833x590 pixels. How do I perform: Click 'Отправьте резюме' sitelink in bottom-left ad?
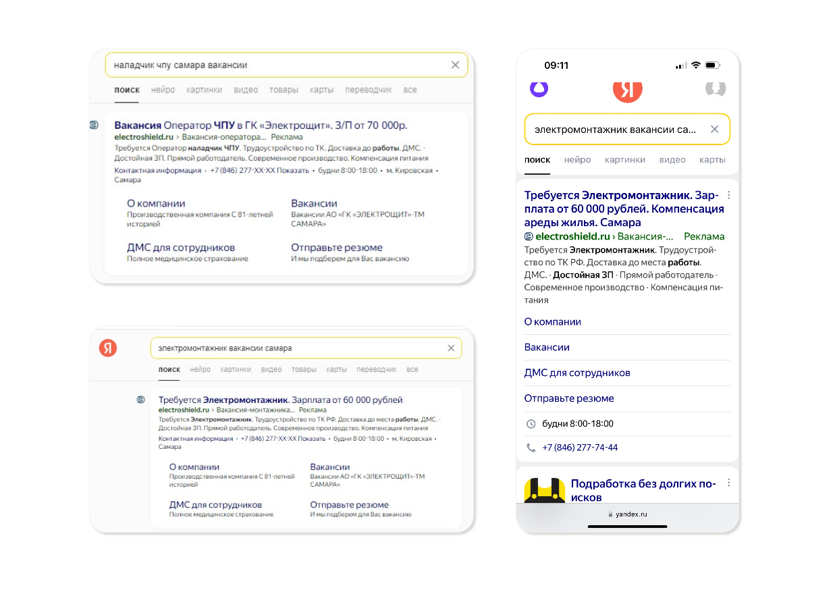(349, 504)
